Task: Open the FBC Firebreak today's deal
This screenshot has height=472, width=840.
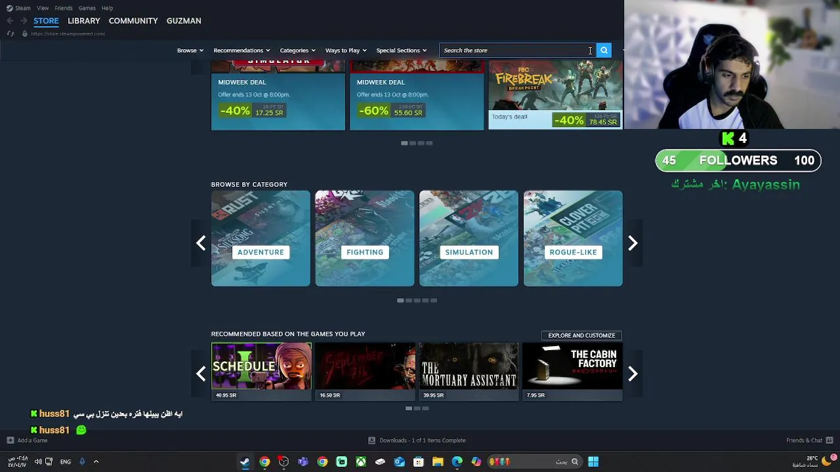Action: (x=555, y=96)
